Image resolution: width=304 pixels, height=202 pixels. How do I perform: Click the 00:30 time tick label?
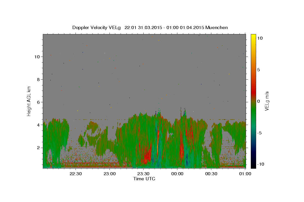211,174
